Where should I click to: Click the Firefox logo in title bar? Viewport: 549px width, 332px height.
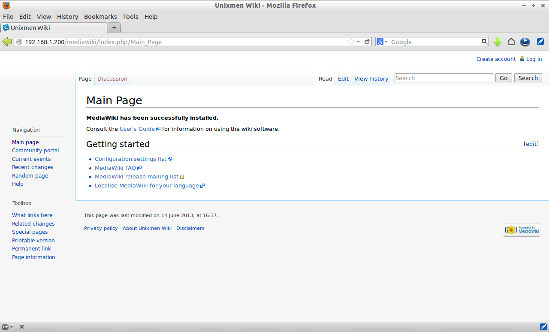(6, 6)
